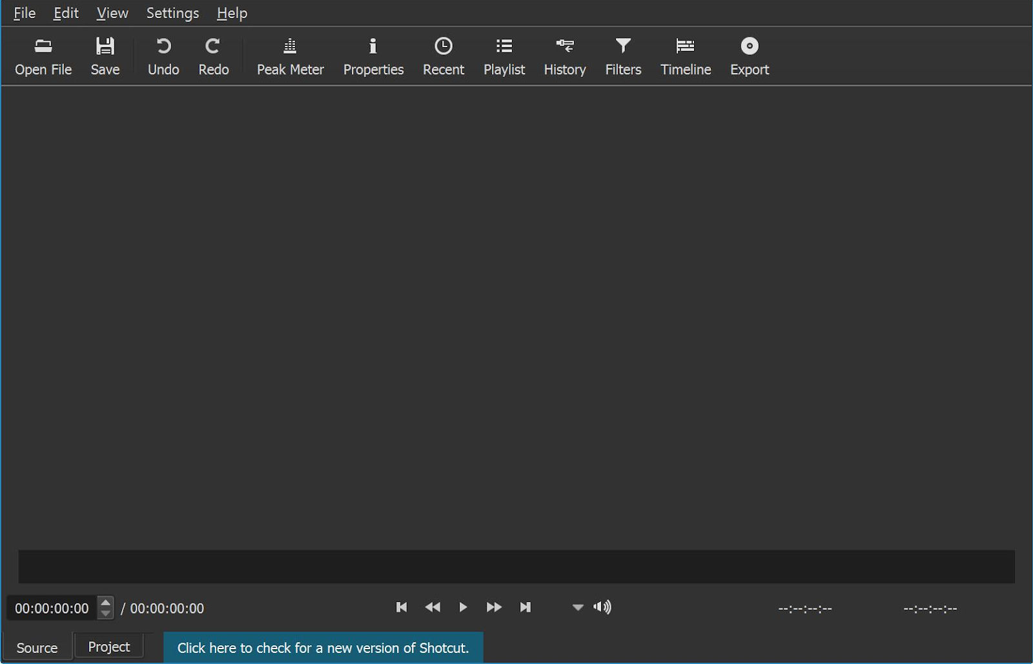1033x664 pixels.
Task: Show the Peak Meter panel
Action: pyautogui.click(x=291, y=56)
